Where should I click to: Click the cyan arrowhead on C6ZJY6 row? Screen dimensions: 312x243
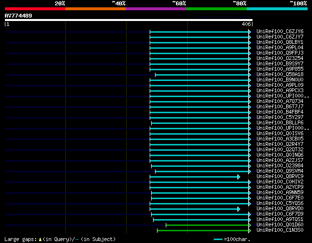[250, 32]
